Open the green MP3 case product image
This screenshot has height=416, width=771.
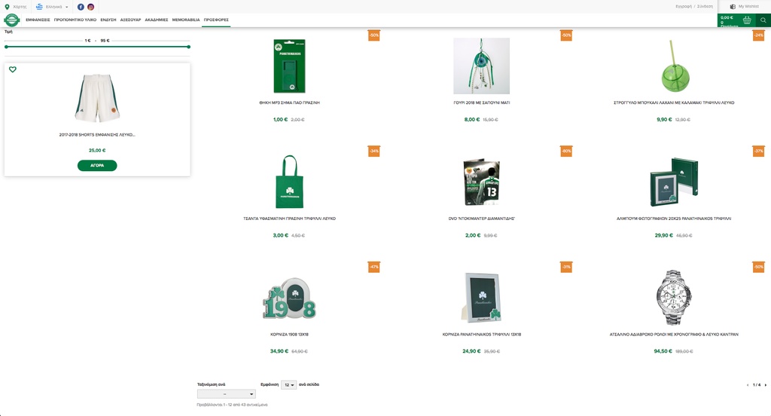coord(290,66)
